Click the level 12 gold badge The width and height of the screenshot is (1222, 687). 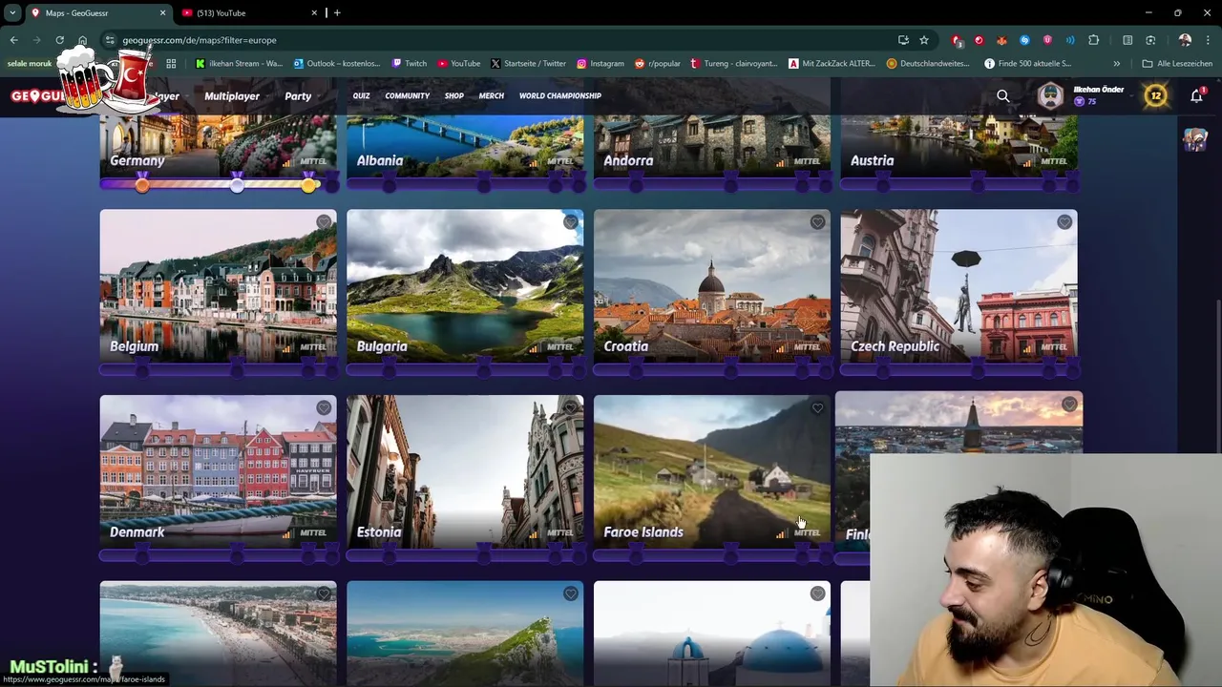(1155, 96)
